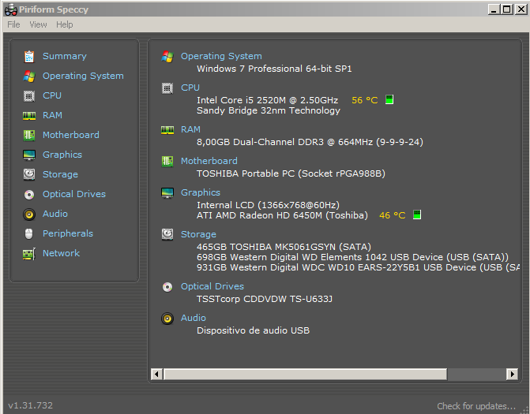Select the Optical Drives disc icon in sidebar
The height and width of the screenshot is (414, 530).
coord(29,194)
